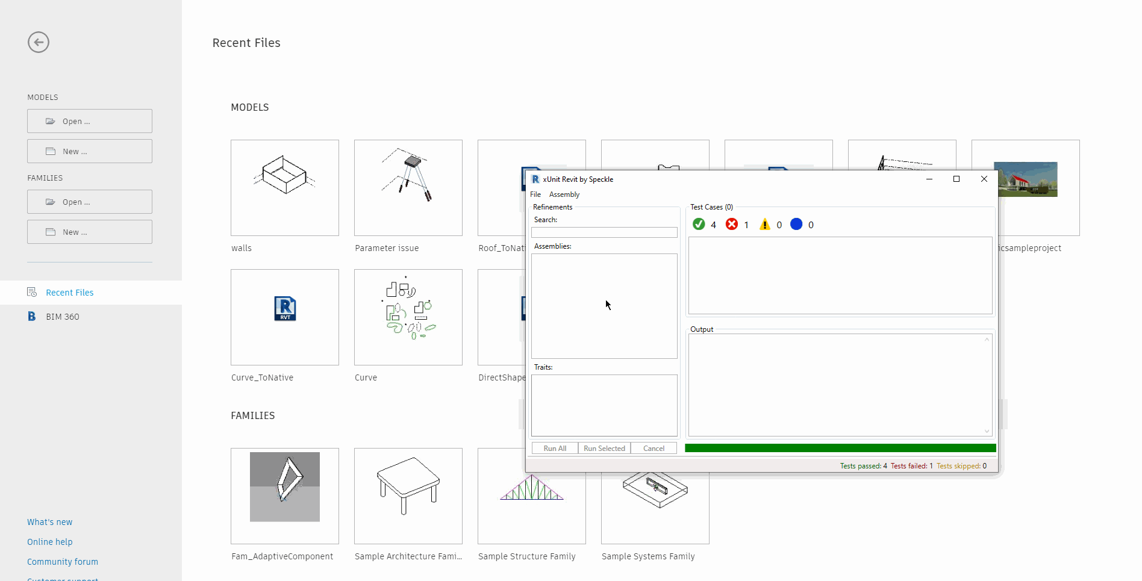
Task: Click the blue circle not-run tests icon
Action: [x=796, y=225]
